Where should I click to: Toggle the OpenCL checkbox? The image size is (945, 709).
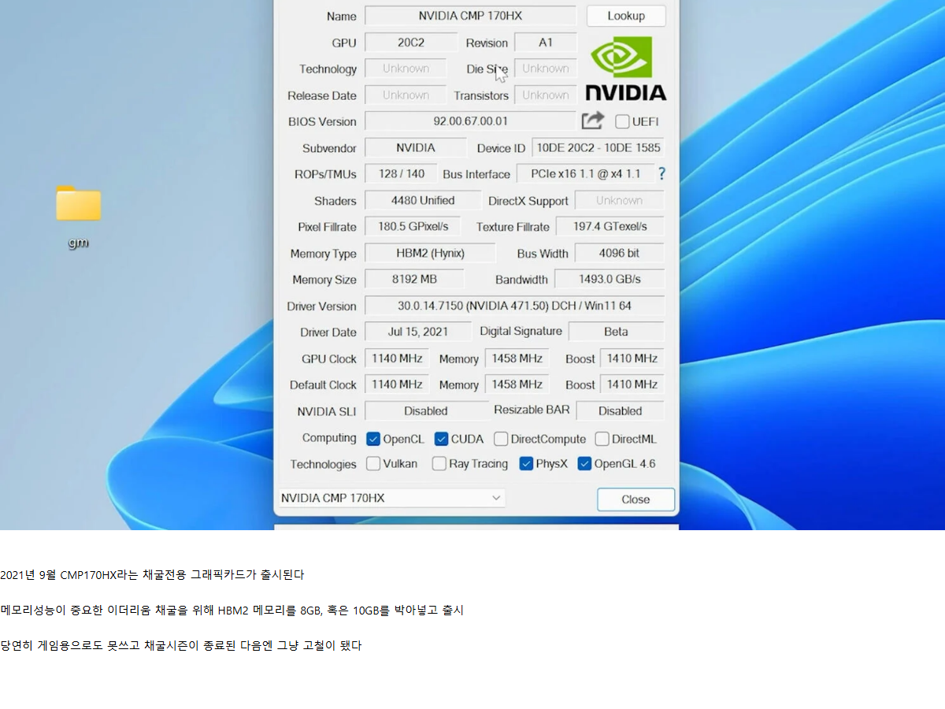tap(372, 439)
